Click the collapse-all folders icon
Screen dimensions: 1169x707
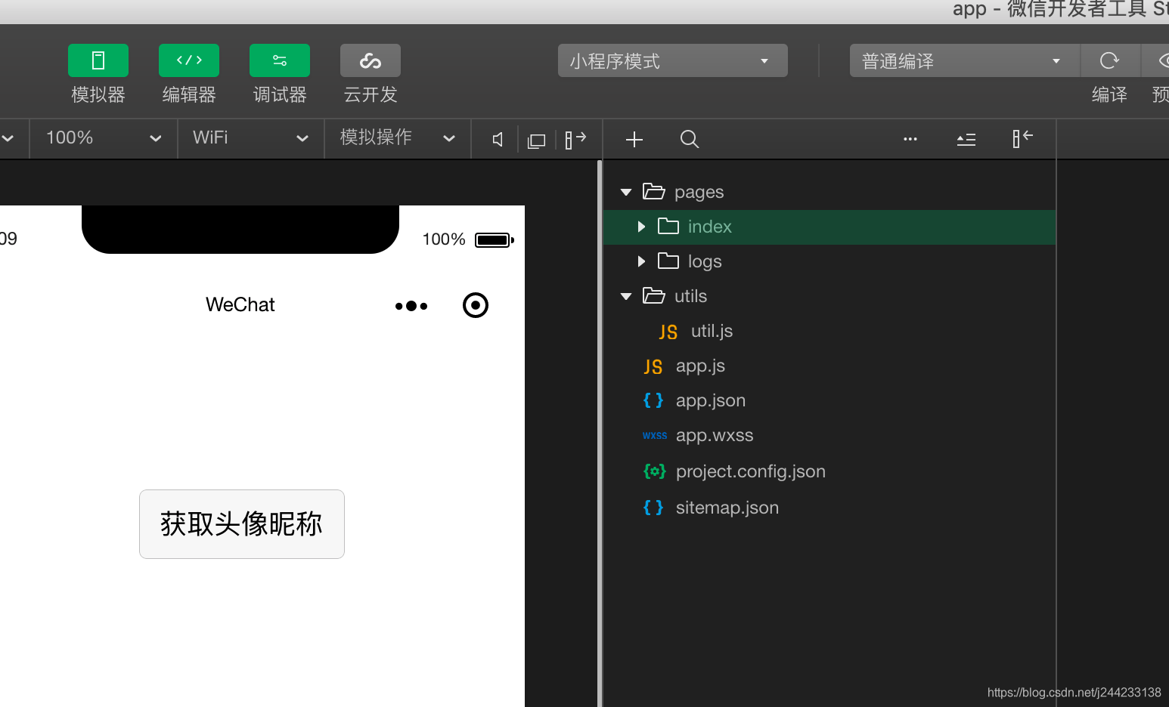[x=966, y=140]
